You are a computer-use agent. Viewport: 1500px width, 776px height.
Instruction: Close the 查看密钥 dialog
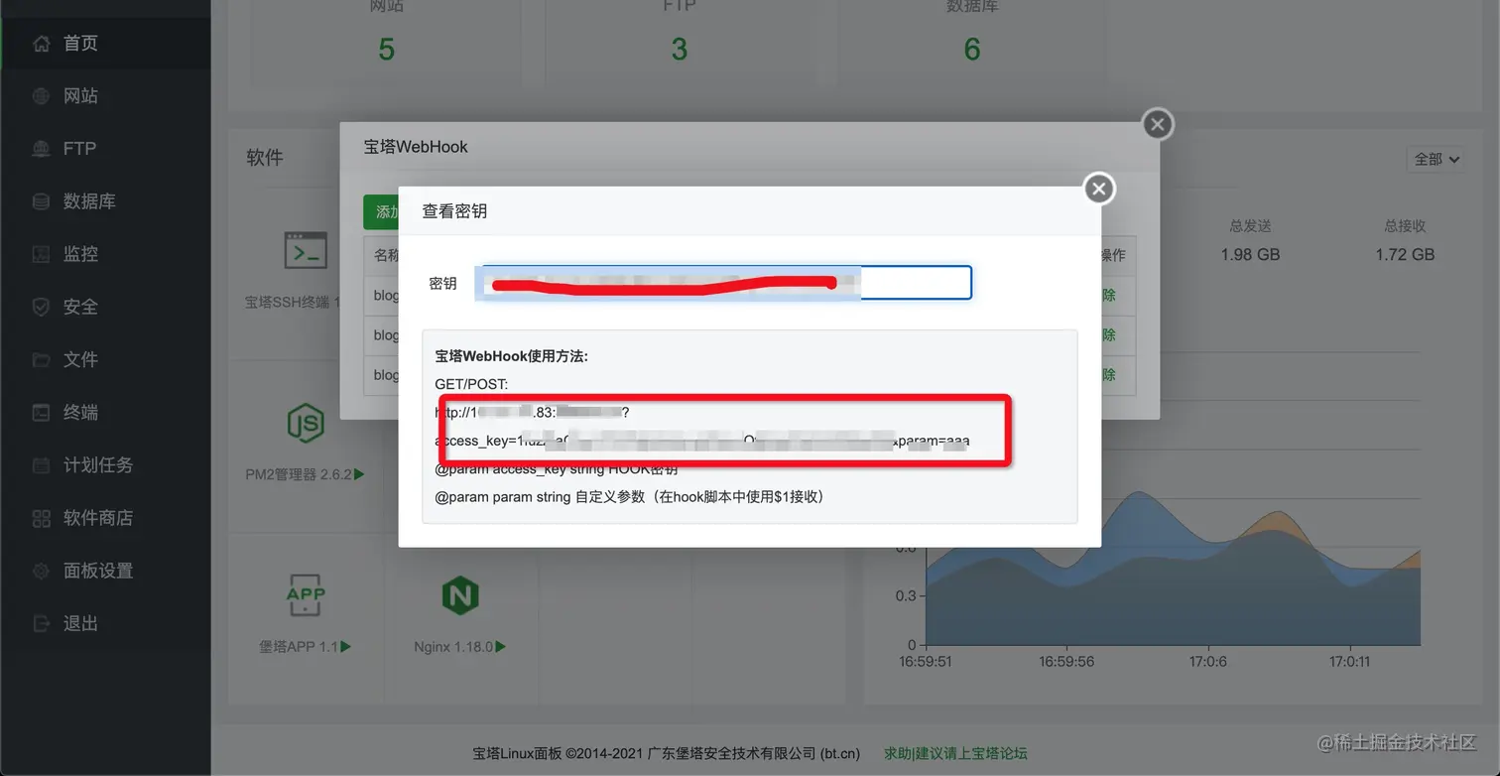[1098, 189]
